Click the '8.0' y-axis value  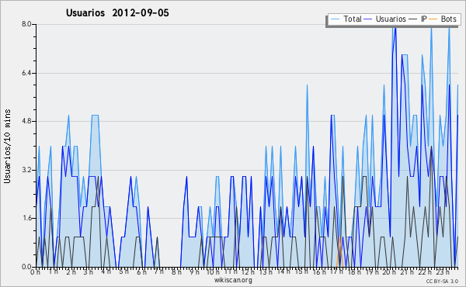[26, 24]
